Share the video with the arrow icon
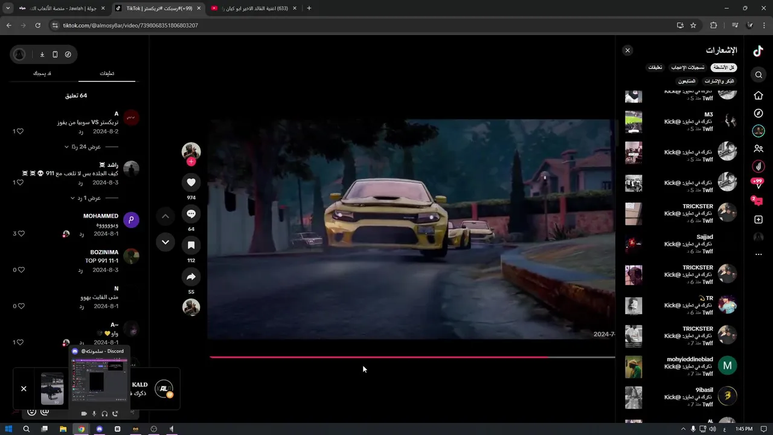The image size is (773, 435). pos(191,277)
